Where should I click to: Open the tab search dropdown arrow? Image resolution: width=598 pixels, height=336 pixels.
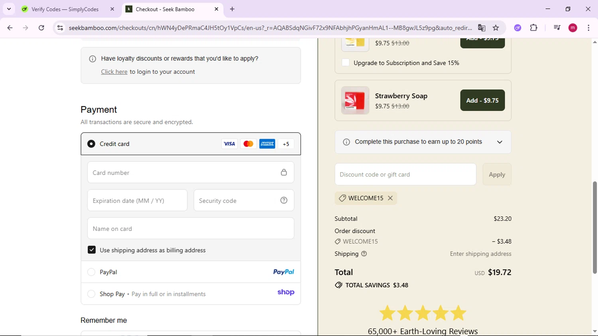pyautogui.click(x=9, y=9)
